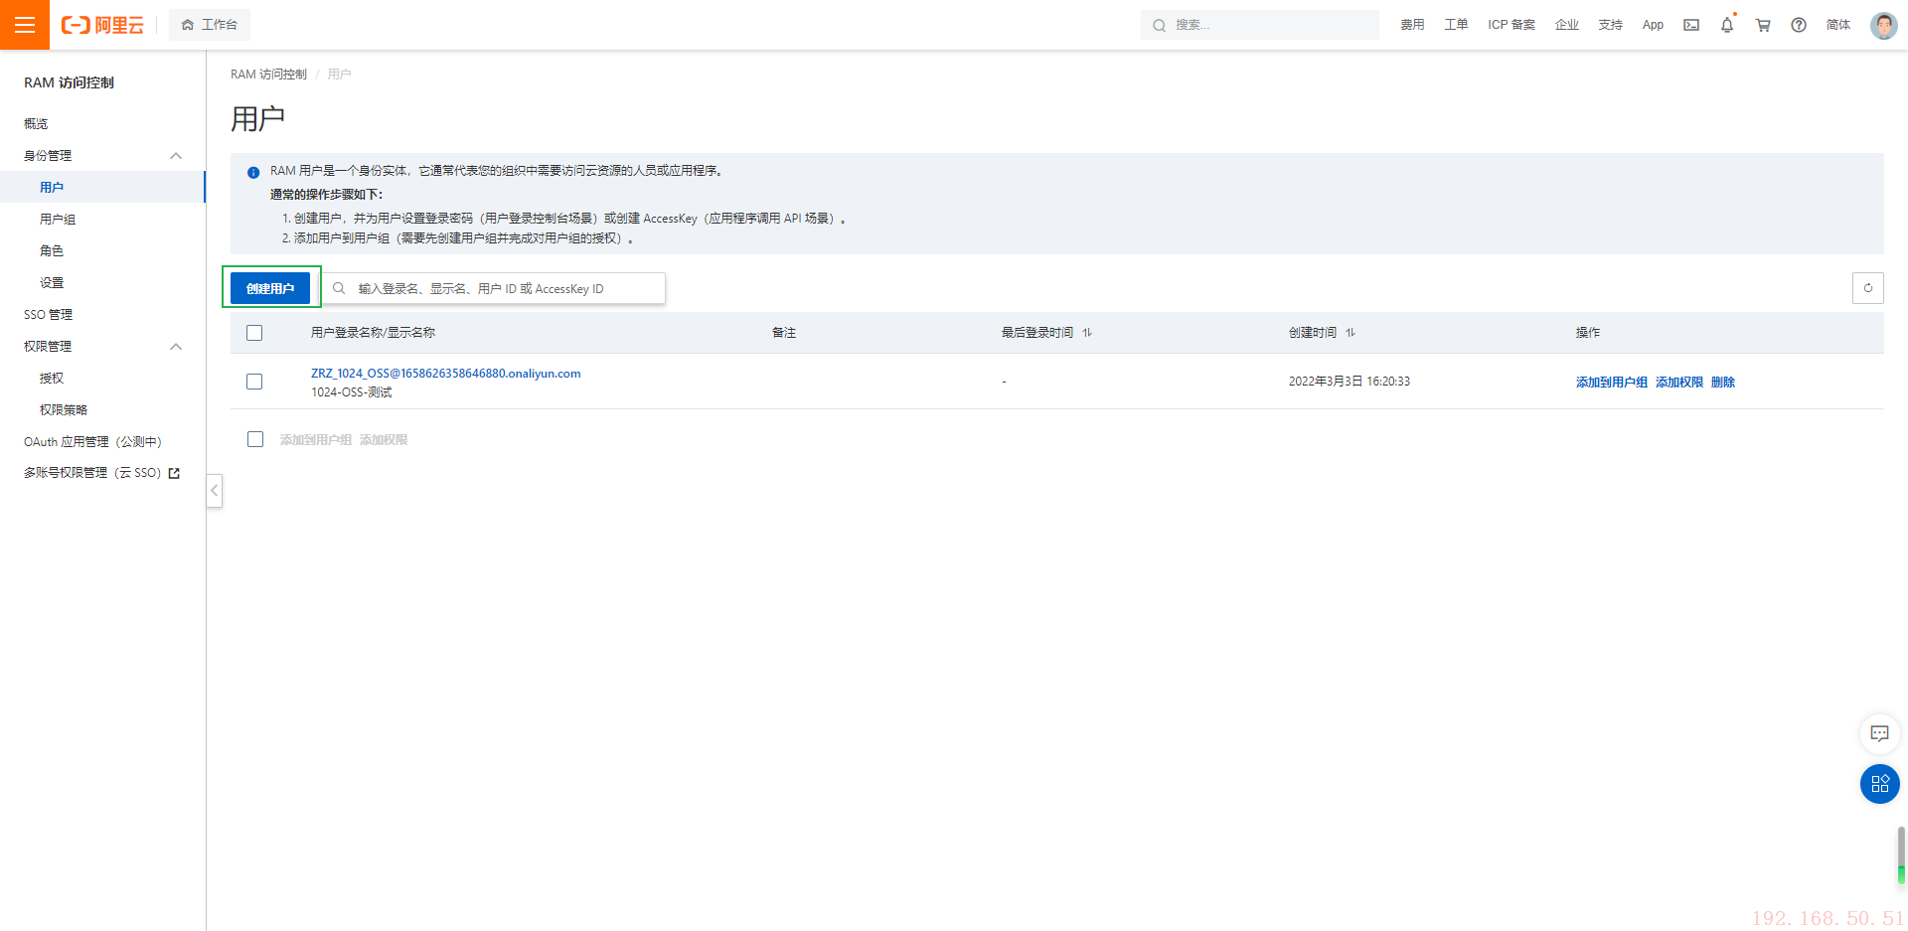
Task: Open 支持 in the top navigation
Action: 1611,25
